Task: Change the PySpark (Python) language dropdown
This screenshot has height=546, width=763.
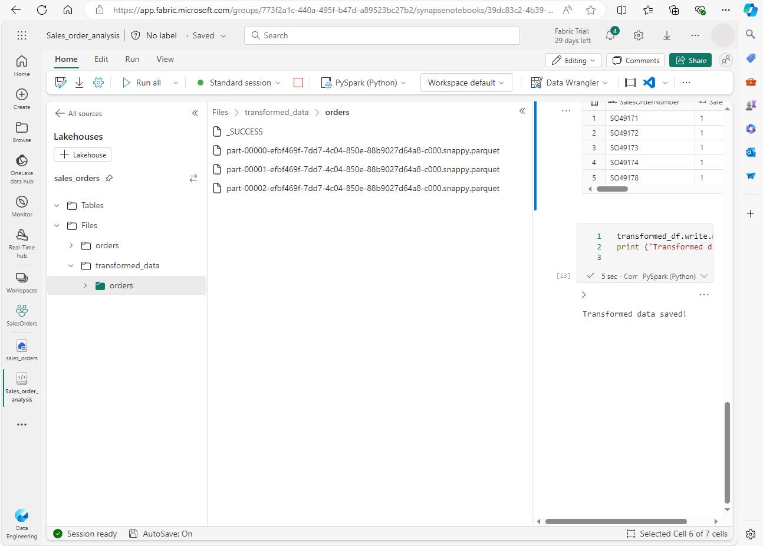Action: coord(364,83)
